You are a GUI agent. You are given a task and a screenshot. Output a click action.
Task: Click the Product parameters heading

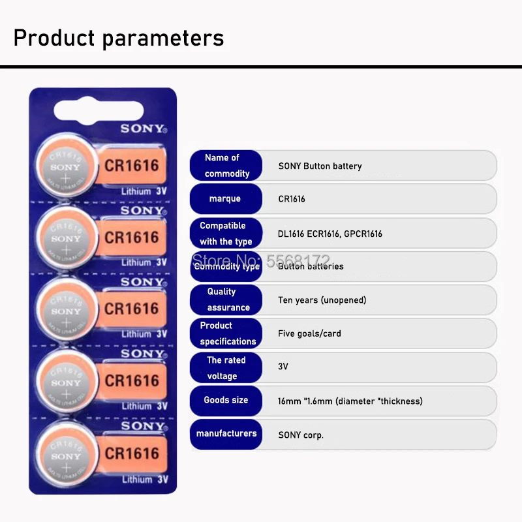pyautogui.click(x=119, y=38)
